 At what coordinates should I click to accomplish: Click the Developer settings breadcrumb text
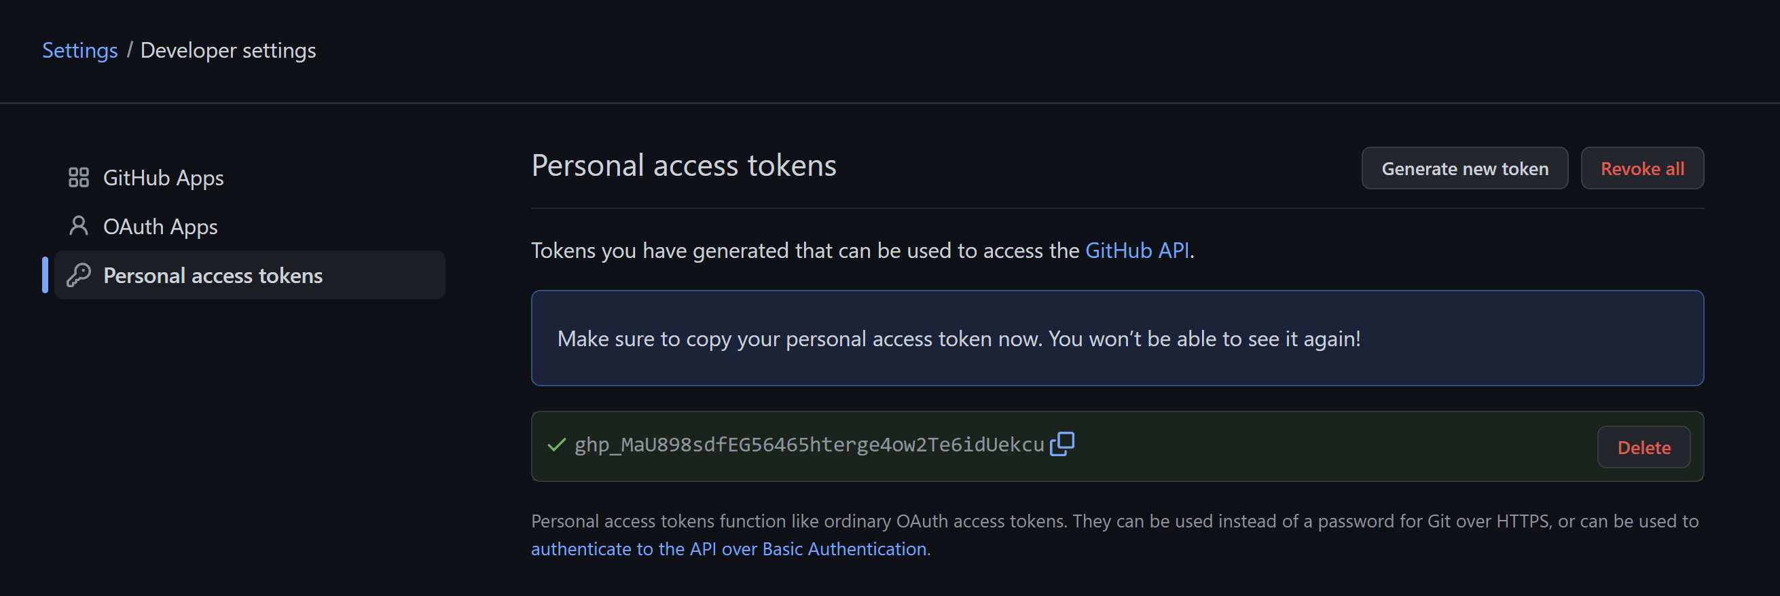(x=228, y=50)
